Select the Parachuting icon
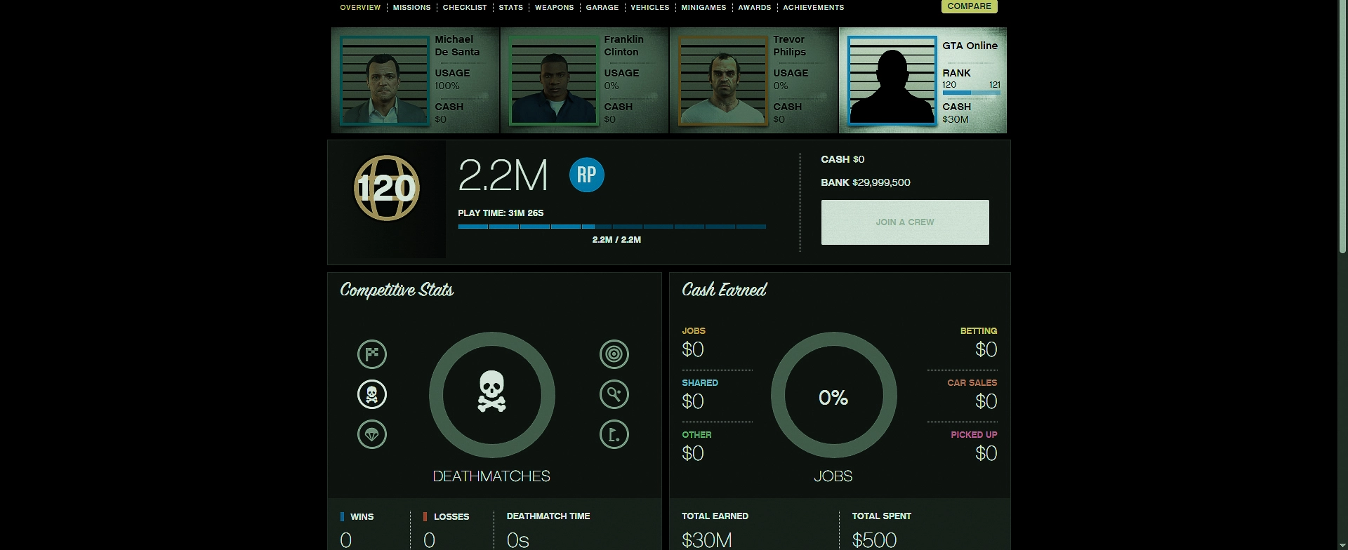This screenshot has width=1348, height=550. (372, 434)
